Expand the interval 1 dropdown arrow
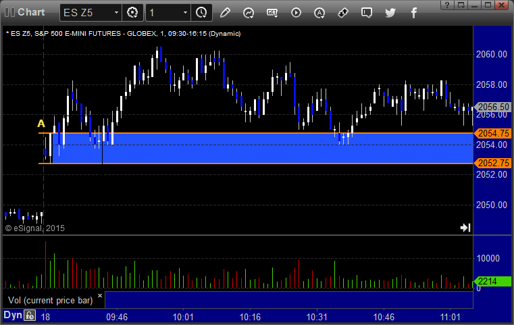This screenshot has width=514, height=325. coord(185,12)
